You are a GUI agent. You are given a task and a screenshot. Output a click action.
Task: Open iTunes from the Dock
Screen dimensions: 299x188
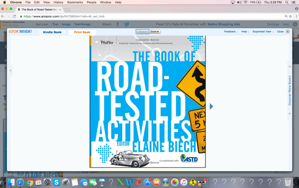184,182
